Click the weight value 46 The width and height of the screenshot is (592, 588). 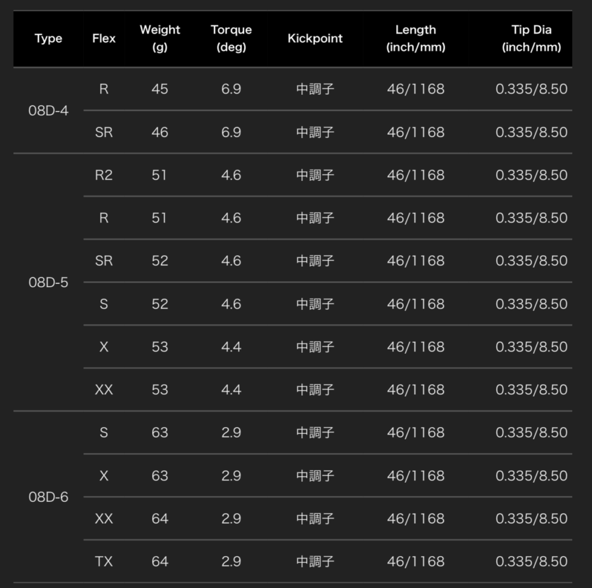160,132
